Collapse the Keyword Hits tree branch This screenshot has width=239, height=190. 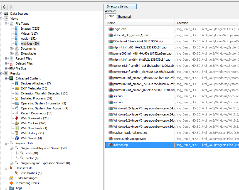pos(6,143)
